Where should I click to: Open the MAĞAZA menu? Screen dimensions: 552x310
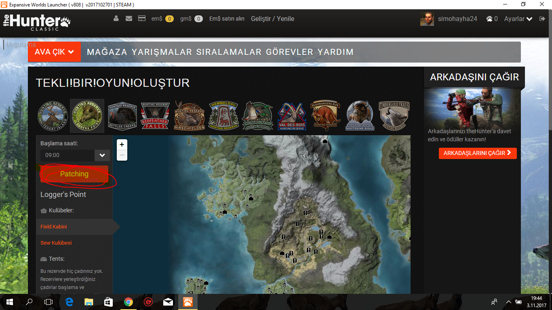pos(107,52)
